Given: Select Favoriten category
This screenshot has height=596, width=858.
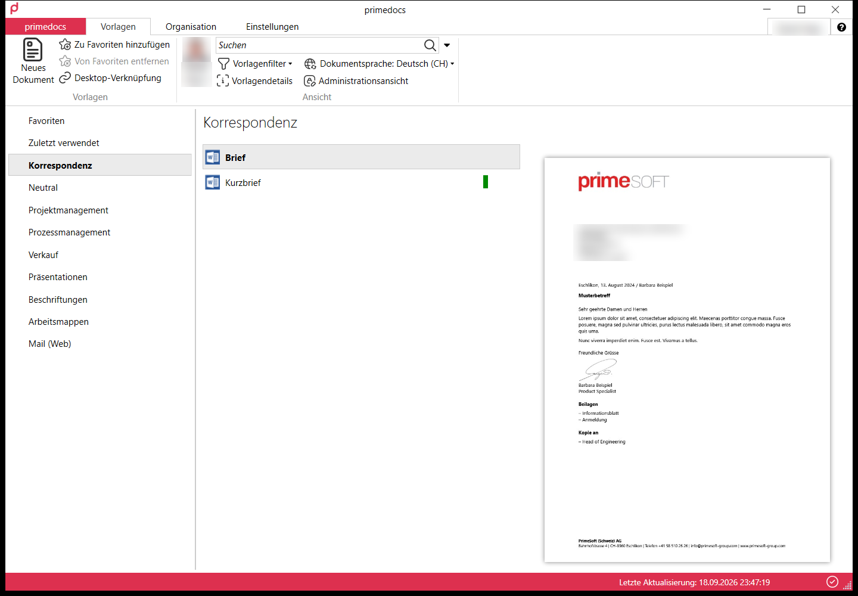Looking at the screenshot, I should pyautogui.click(x=100, y=121).
